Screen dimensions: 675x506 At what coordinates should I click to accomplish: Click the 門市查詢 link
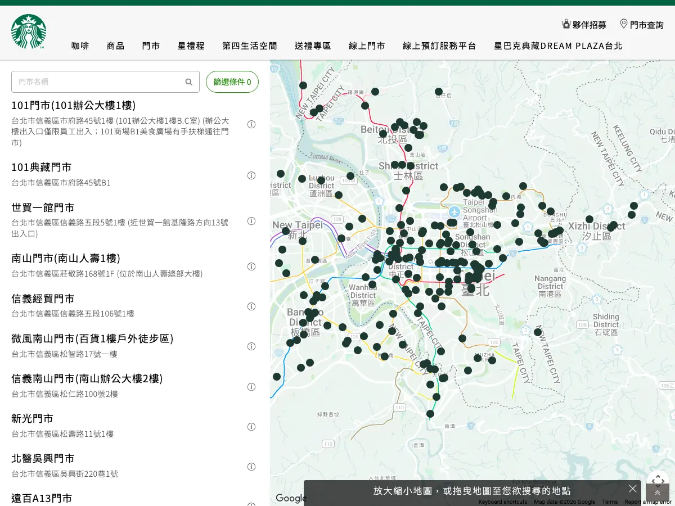pyautogui.click(x=647, y=25)
